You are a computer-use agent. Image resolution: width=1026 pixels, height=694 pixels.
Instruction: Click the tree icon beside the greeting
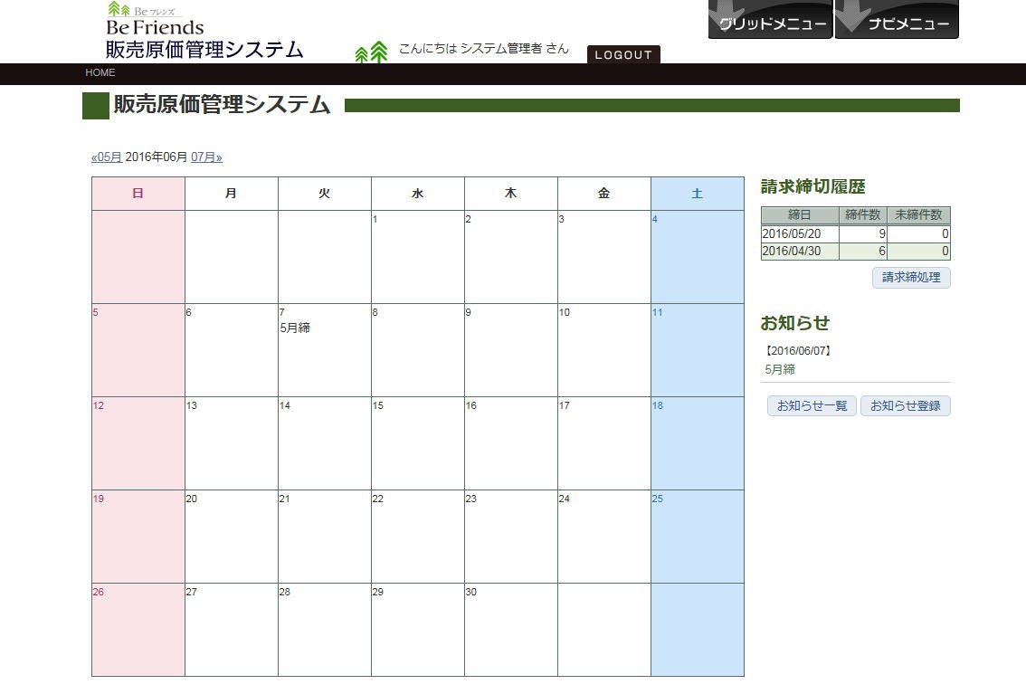[x=371, y=52]
